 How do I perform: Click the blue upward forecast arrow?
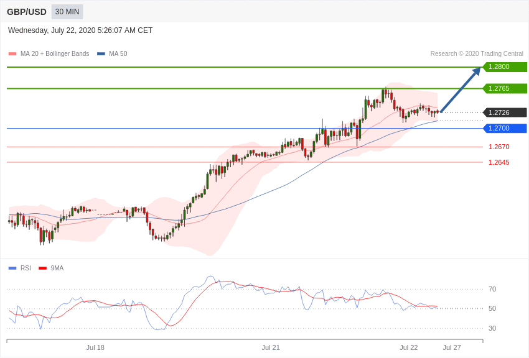click(460, 90)
